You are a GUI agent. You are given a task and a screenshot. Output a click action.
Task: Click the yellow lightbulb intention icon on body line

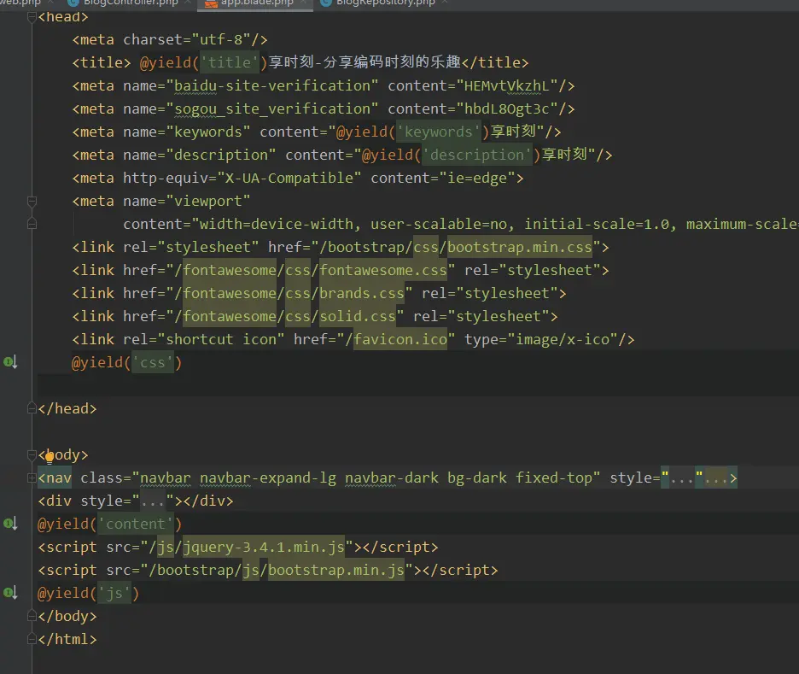(x=50, y=456)
